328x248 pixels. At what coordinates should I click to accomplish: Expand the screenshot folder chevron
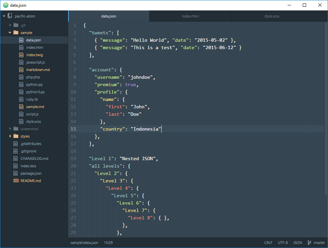coord(10,129)
